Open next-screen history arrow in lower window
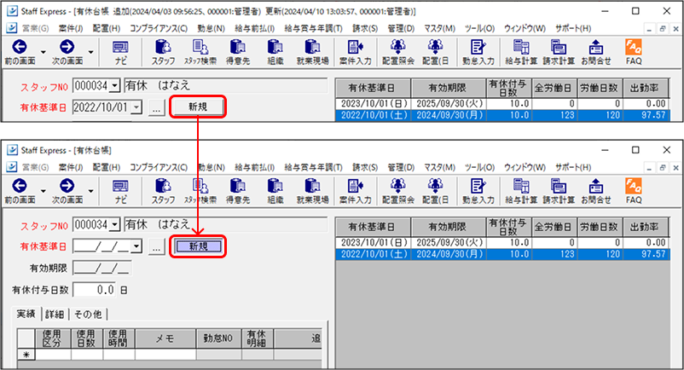 point(90,191)
